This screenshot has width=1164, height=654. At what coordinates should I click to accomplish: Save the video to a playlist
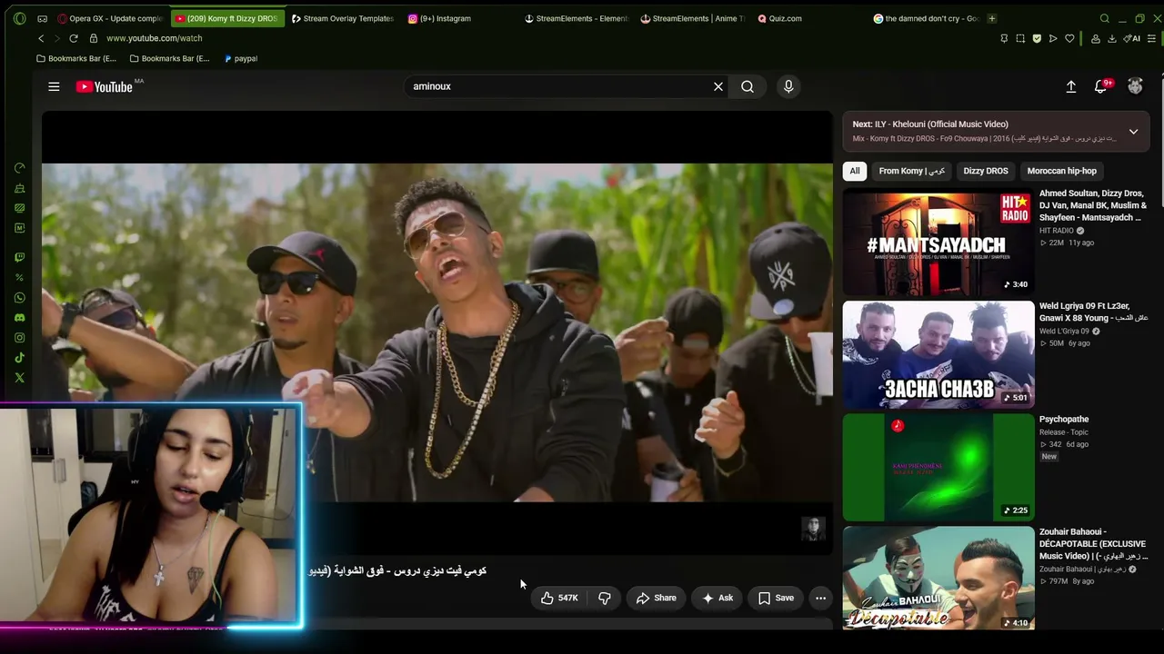777,598
